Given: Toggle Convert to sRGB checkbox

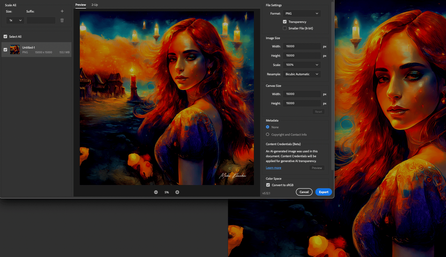Looking at the screenshot, I should coord(268,185).
